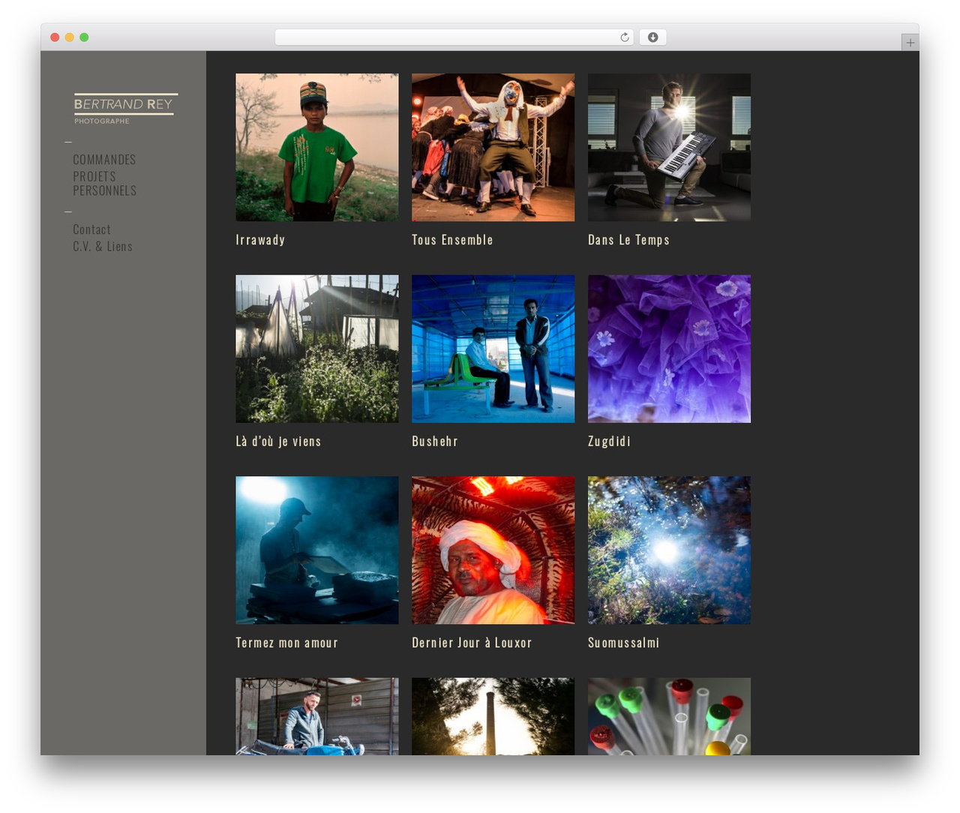Close the browser window with red button

(x=55, y=37)
